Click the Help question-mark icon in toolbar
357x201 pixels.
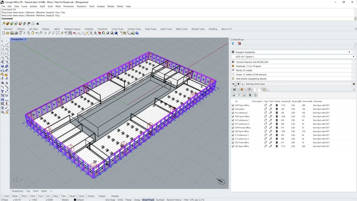[137, 33]
